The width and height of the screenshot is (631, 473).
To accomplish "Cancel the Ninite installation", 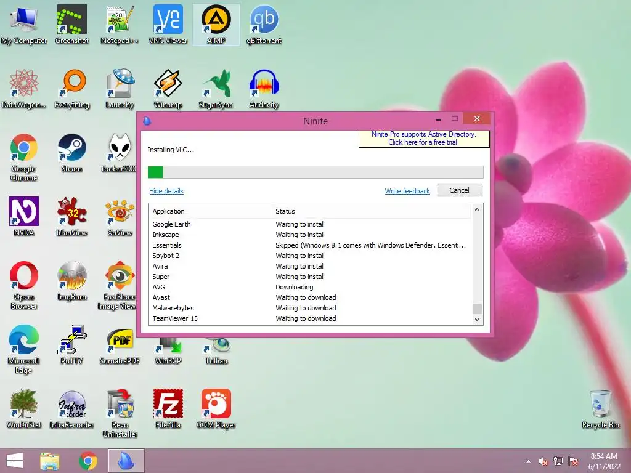I will click(460, 190).
